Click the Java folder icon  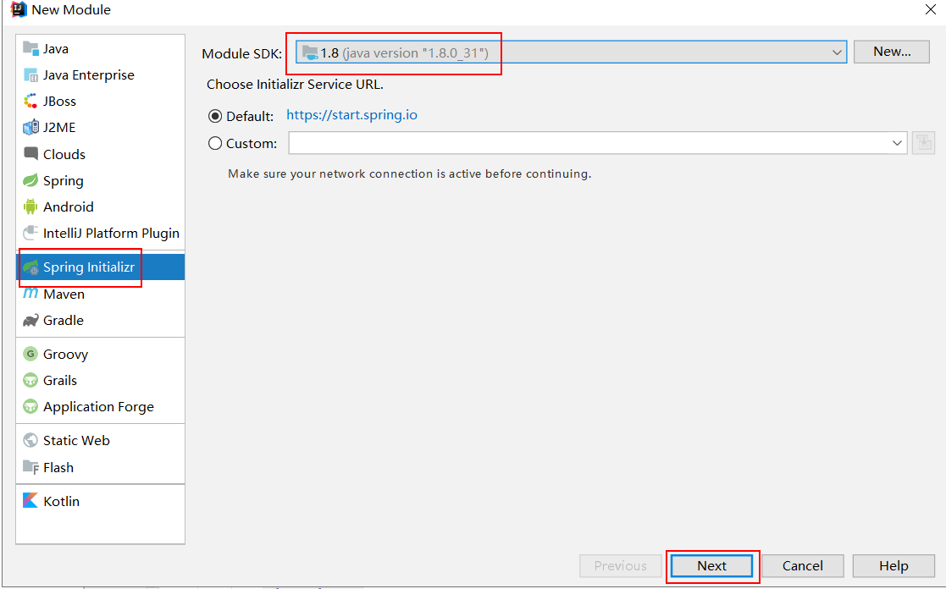pyautogui.click(x=30, y=48)
